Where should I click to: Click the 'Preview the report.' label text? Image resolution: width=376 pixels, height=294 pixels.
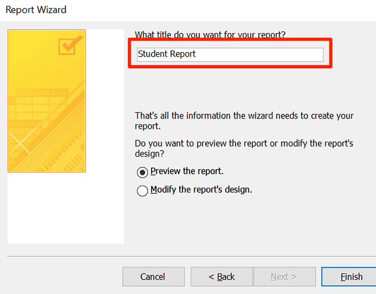coord(187,171)
